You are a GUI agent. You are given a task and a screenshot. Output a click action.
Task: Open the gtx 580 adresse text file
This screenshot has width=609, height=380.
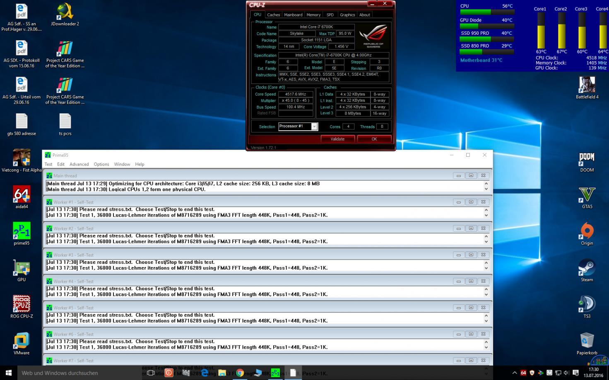(x=22, y=124)
